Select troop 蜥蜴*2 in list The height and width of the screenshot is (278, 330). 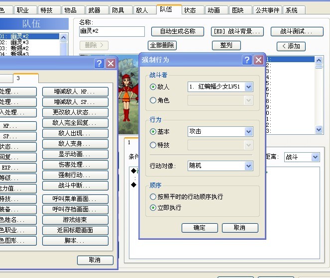pos(29,48)
